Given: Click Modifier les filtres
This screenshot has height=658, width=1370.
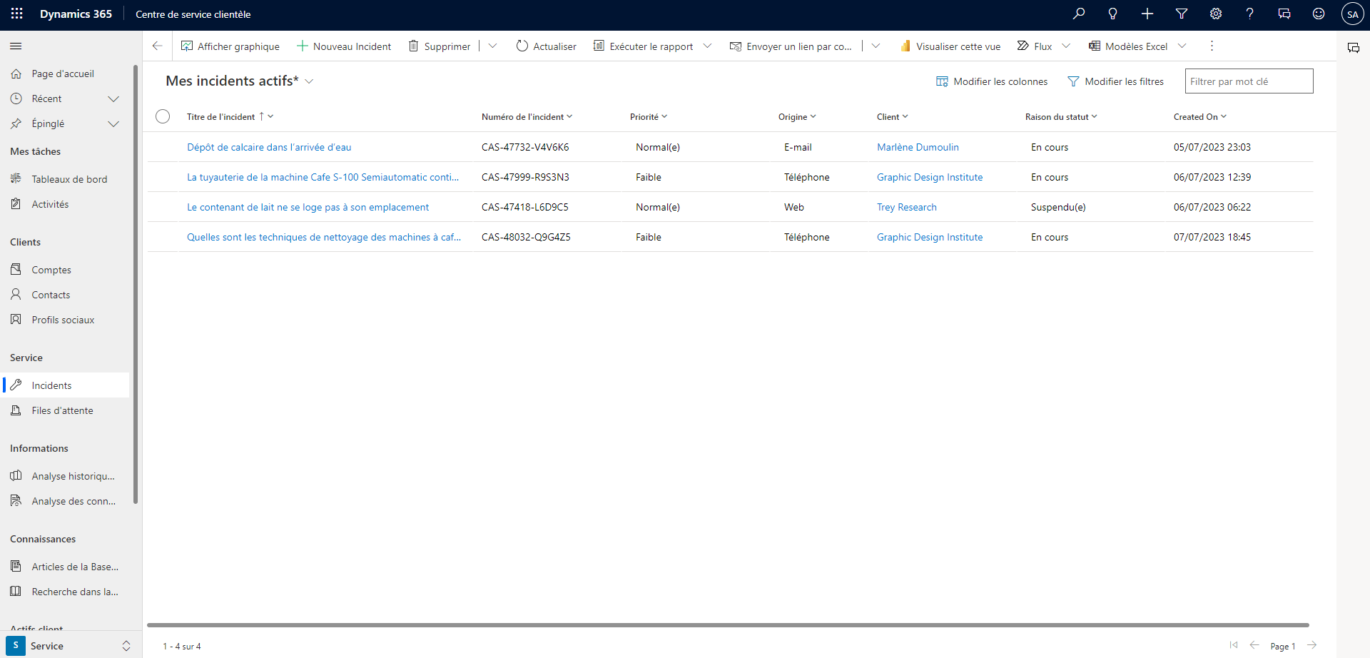Looking at the screenshot, I should click(x=1116, y=81).
